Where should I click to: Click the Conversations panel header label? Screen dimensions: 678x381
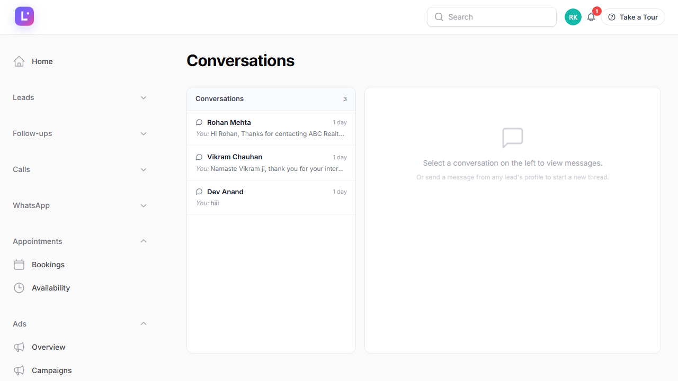[x=219, y=98]
